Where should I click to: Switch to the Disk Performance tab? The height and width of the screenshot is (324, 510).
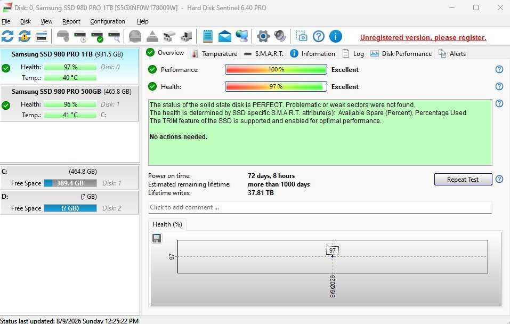click(401, 54)
